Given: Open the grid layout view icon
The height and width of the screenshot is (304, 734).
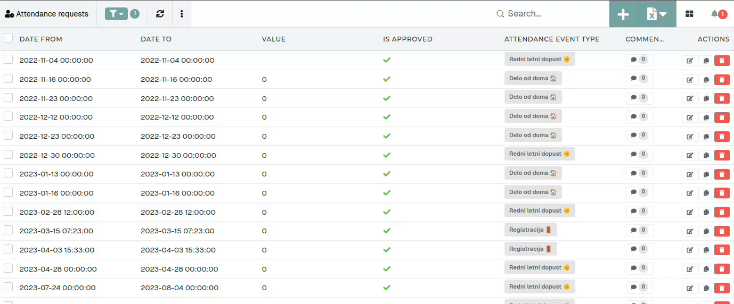Looking at the screenshot, I should coord(689,14).
